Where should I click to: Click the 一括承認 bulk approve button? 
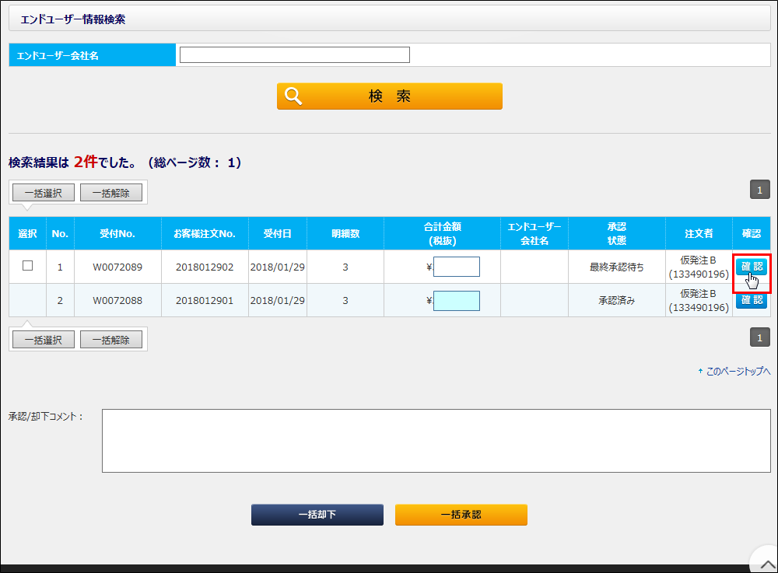coord(461,515)
